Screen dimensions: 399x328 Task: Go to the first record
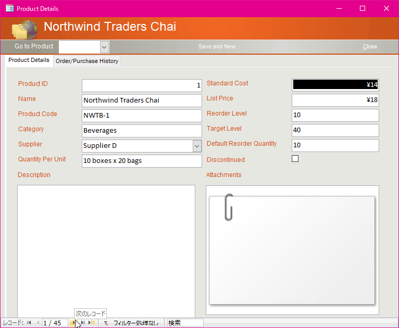click(x=29, y=323)
